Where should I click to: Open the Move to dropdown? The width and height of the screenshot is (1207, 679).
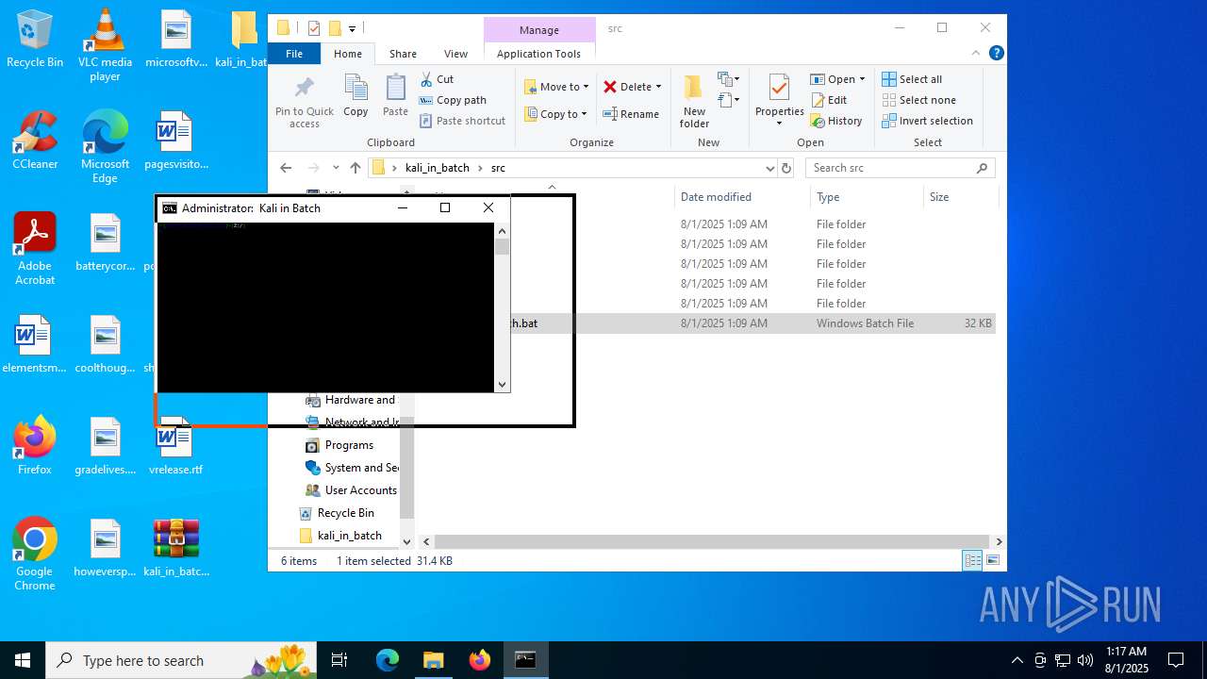tap(556, 87)
